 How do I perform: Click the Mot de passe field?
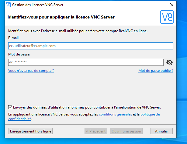point(86,62)
